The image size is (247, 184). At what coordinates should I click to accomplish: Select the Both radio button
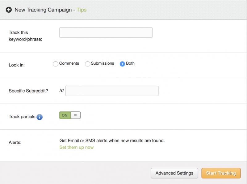pyautogui.click(x=122, y=64)
